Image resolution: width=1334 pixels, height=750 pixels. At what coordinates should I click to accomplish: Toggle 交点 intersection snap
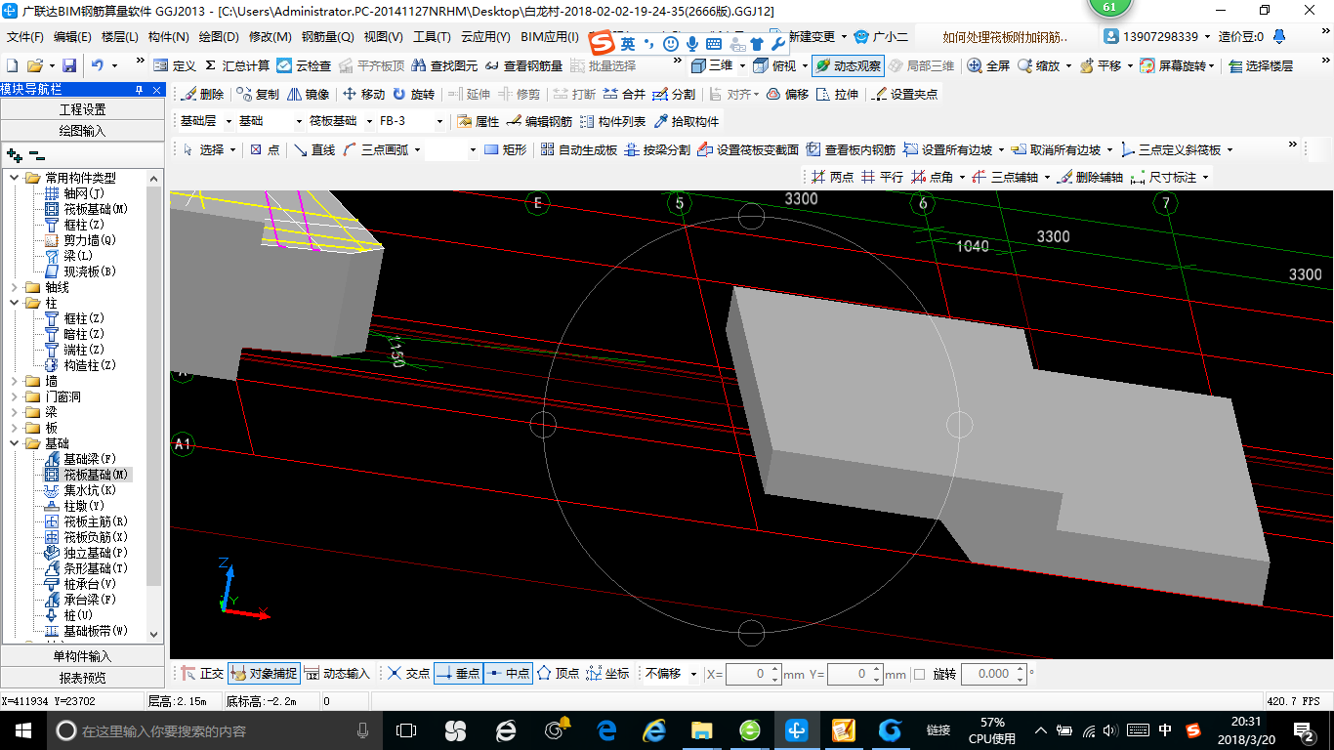tap(408, 673)
